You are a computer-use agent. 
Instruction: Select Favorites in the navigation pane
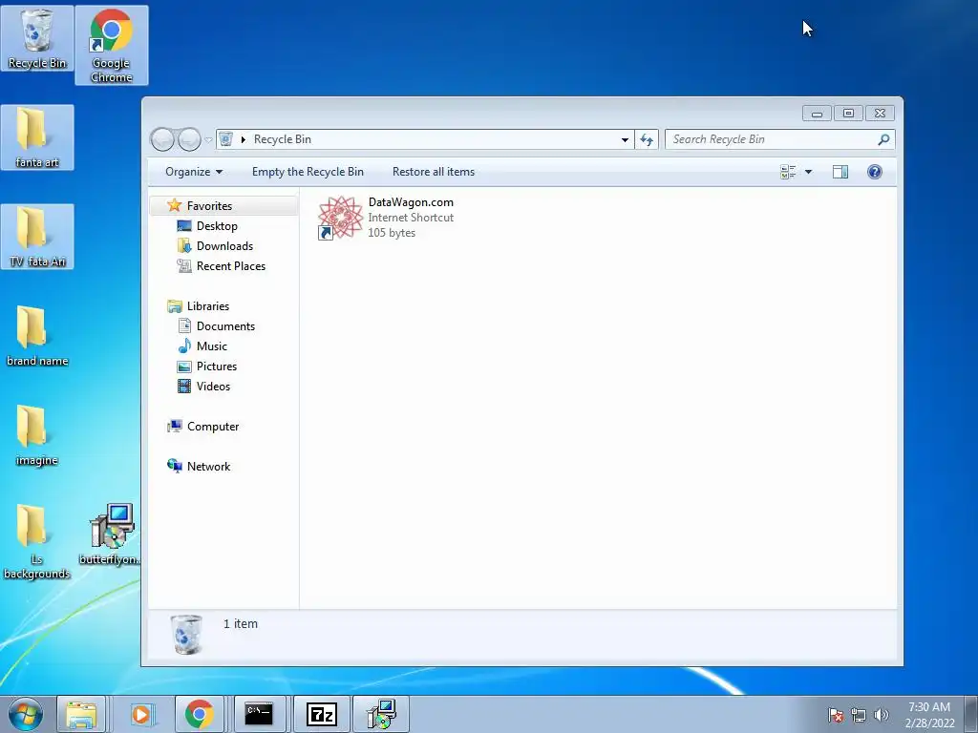(209, 206)
